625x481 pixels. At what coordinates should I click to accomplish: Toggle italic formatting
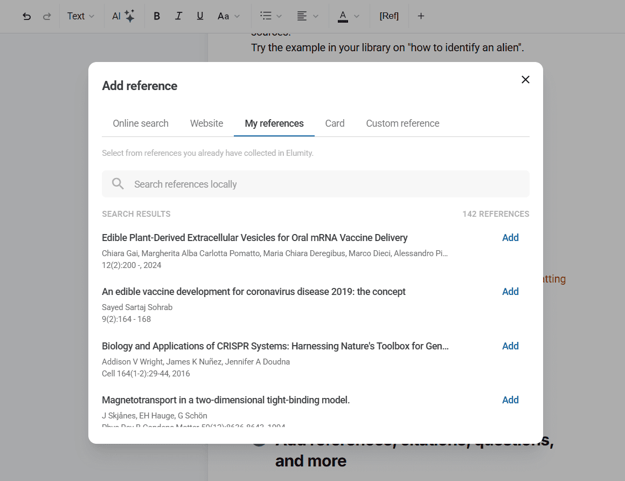click(178, 16)
